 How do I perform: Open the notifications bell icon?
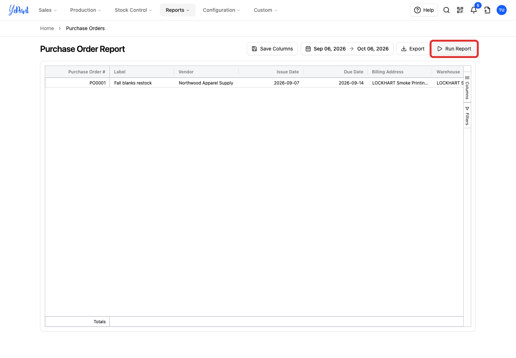coord(474,10)
